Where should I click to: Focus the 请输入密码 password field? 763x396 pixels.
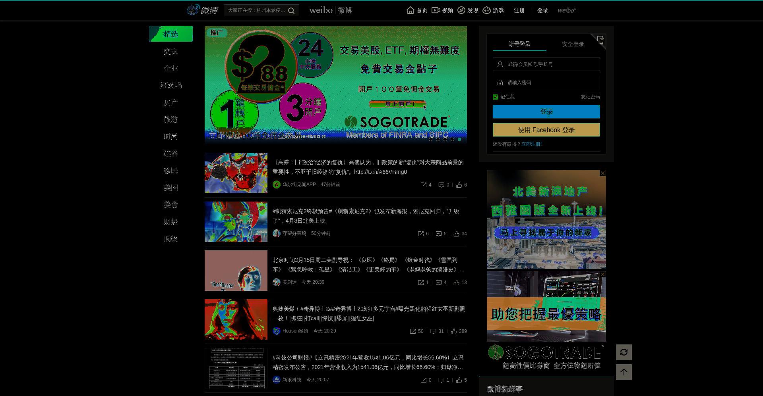[546, 83]
